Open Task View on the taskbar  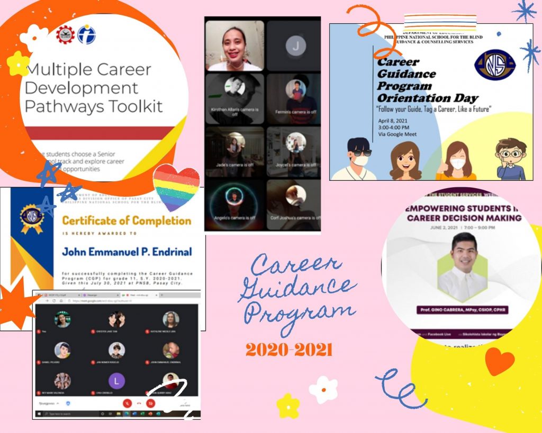(x=110, y=413)
